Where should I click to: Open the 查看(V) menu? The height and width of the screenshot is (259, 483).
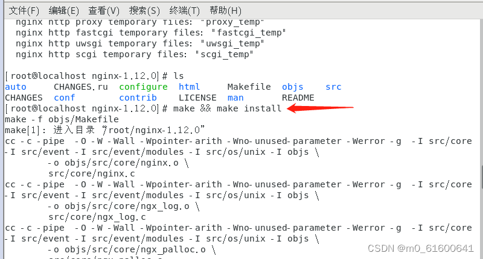pyautogui.click(x=104, y=11)
